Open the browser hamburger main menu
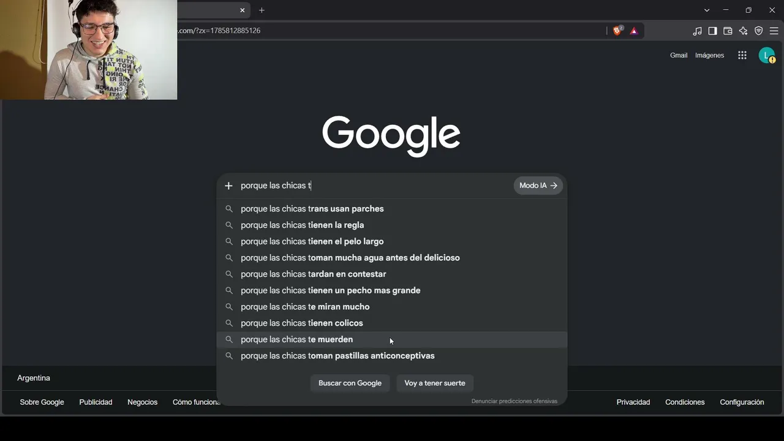This screenshot has width=784, height=441. point(774,31)
